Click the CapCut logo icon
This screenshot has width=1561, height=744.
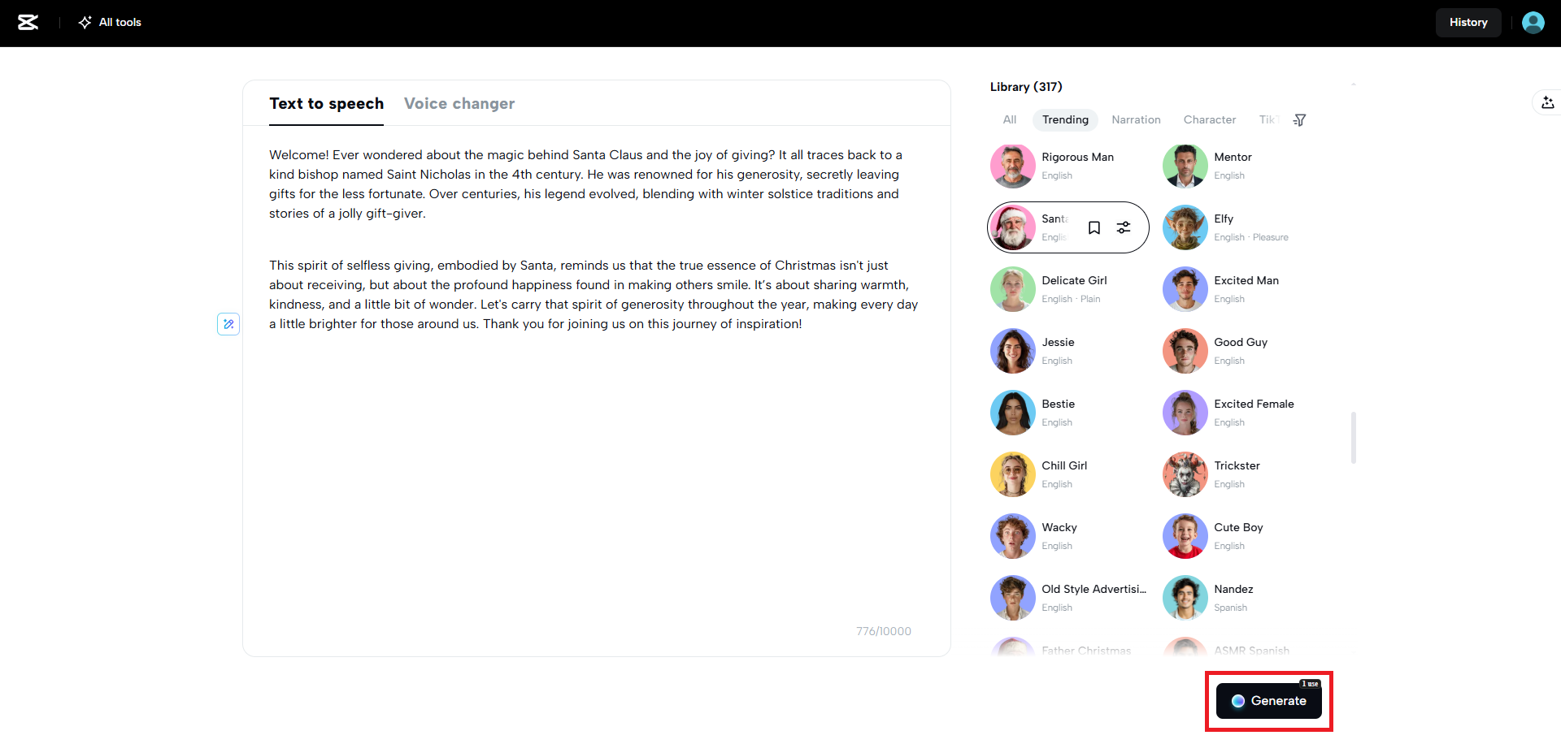coord(28,23)
